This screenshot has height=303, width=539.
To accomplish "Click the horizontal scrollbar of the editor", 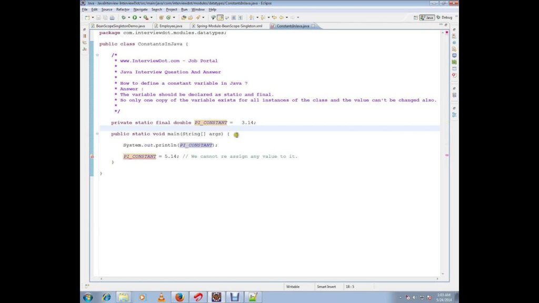I will [269, 279].
